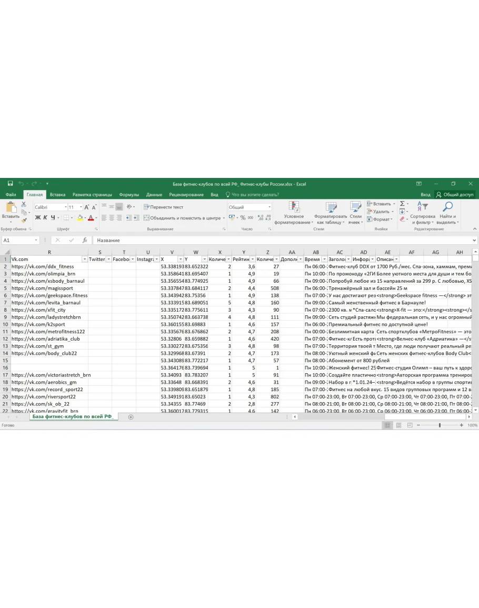This screenshot has height=608, width=479.
Task: Click the zoom in plus button
Action: (x=461, y=425)
